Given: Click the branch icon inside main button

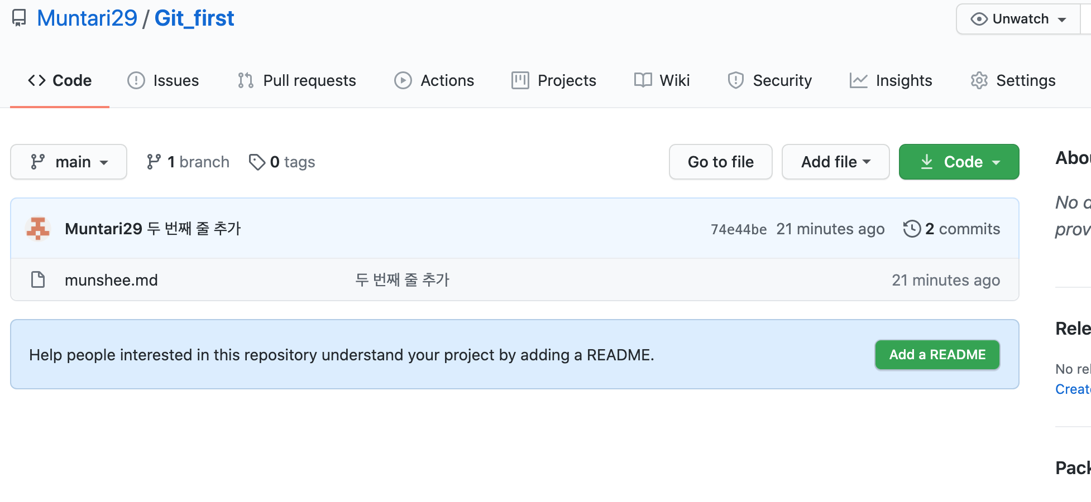Looking at the screenshot, I should (37, 162).
